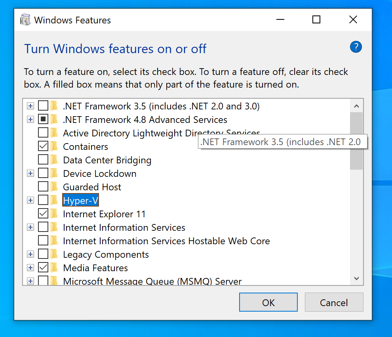The height and width of the screenshot is (337, 392).
Task: Click the folder icon next to Guarded Host
Action: click(54, 187)
